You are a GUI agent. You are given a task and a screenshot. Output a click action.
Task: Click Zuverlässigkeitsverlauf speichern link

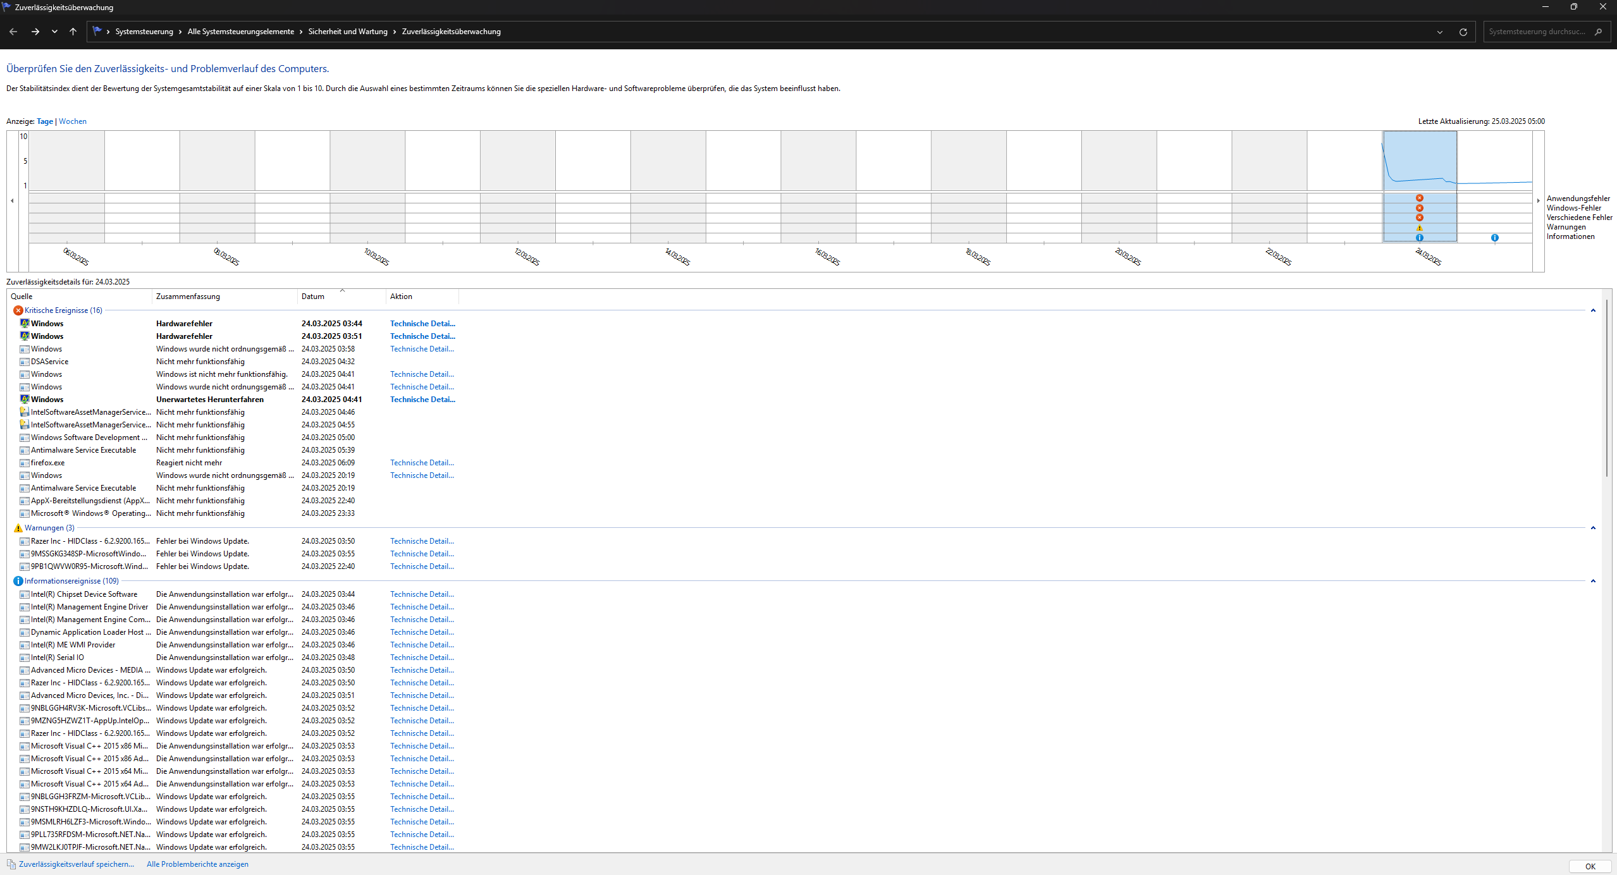76,864
